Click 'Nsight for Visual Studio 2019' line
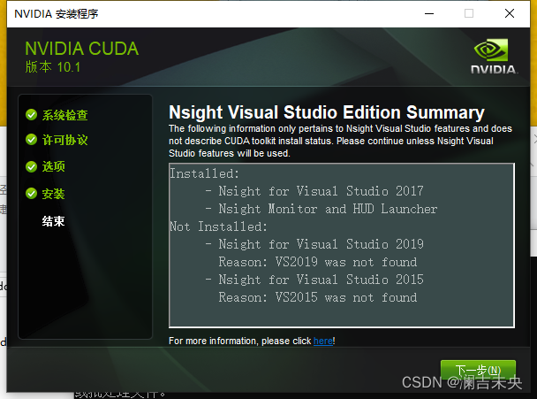 point(321,244)
